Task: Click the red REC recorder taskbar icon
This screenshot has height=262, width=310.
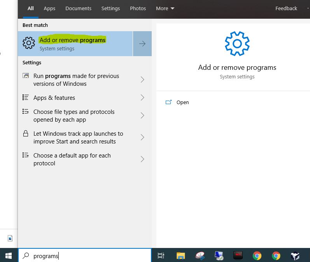Action: point(238,256)
